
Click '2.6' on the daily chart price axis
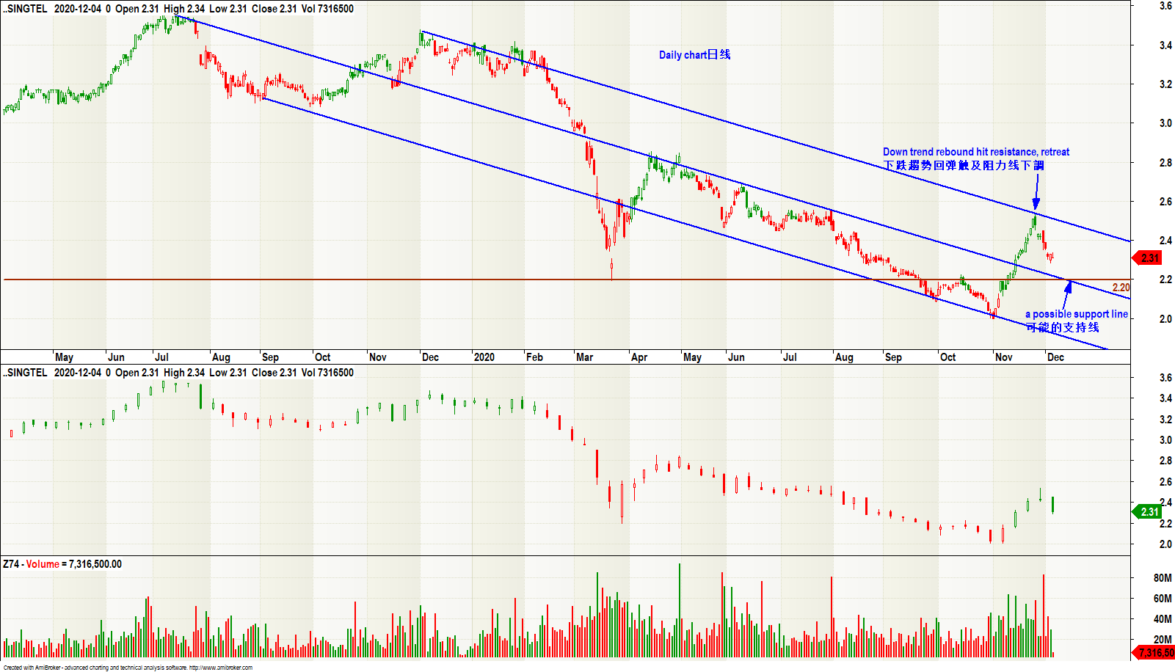pos(1165,202)
